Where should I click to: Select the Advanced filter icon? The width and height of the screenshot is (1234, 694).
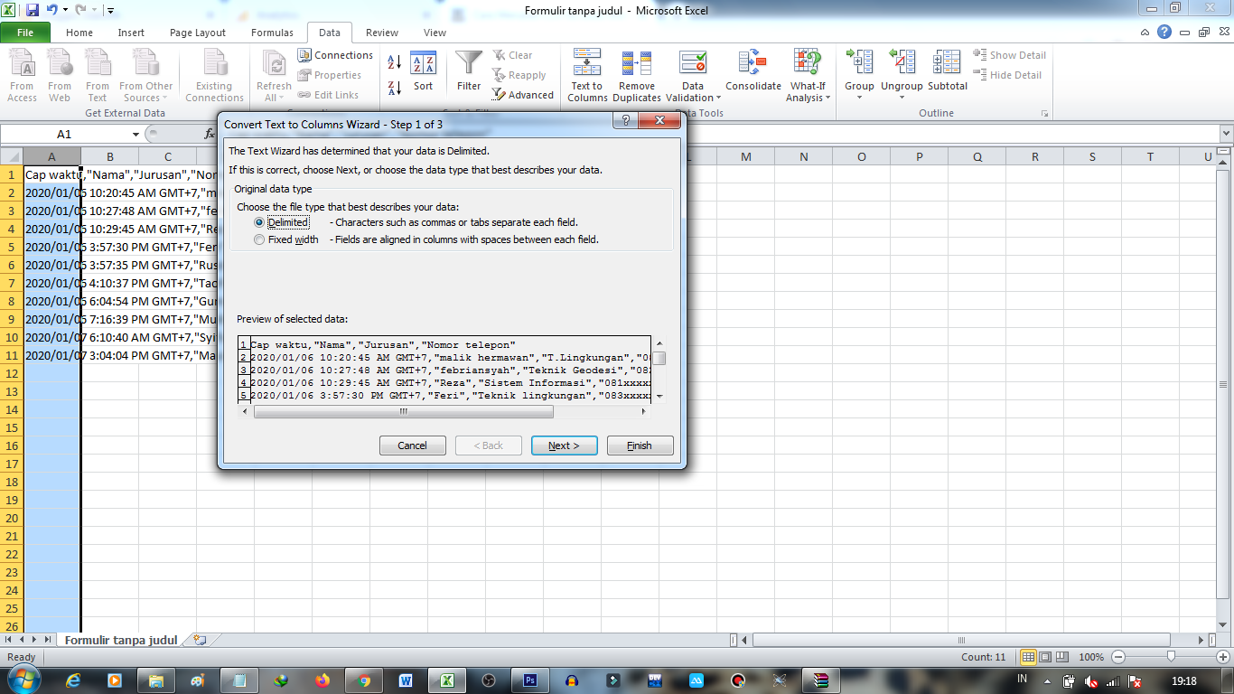tap(524, 94)
